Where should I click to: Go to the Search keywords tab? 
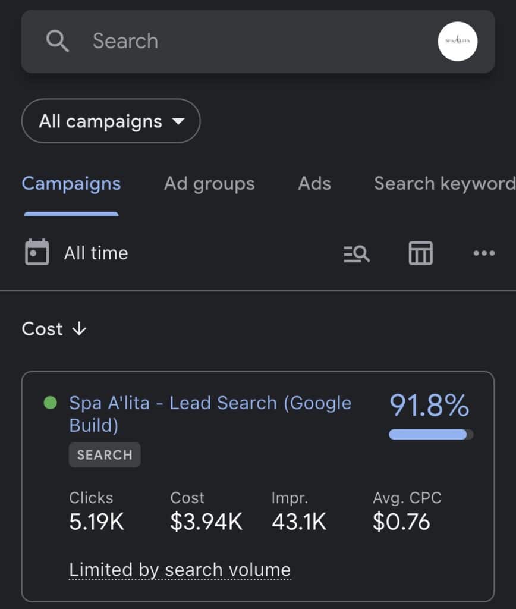(x=444, y=184)
